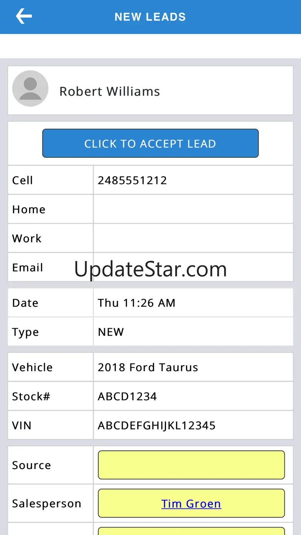Tap the Salesperson row label
301x535 pixels.
(x=47, y=503)
